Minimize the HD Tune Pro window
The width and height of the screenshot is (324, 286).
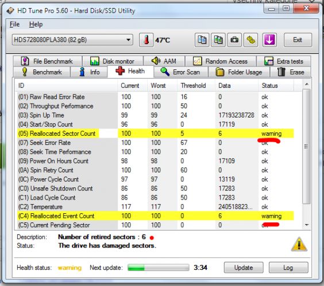click(272, 9)
